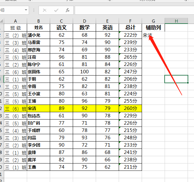
Task: Select the name cell 于成群
Action: pyautogui.click(x=39, y=130)
